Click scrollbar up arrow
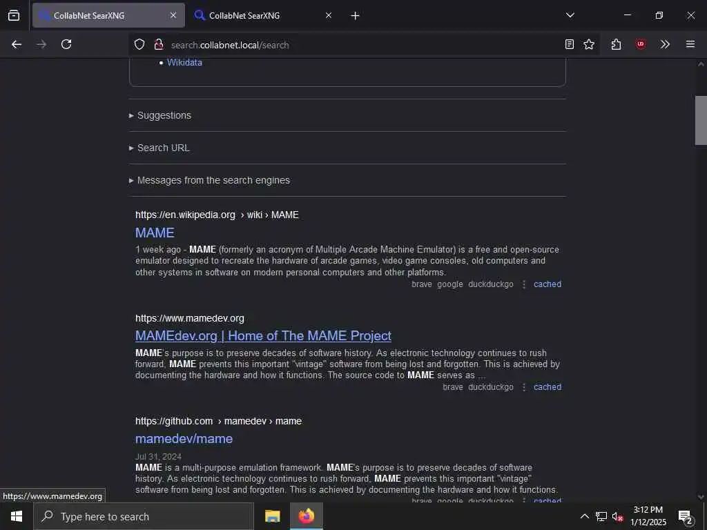 click(x=701, y=64)
